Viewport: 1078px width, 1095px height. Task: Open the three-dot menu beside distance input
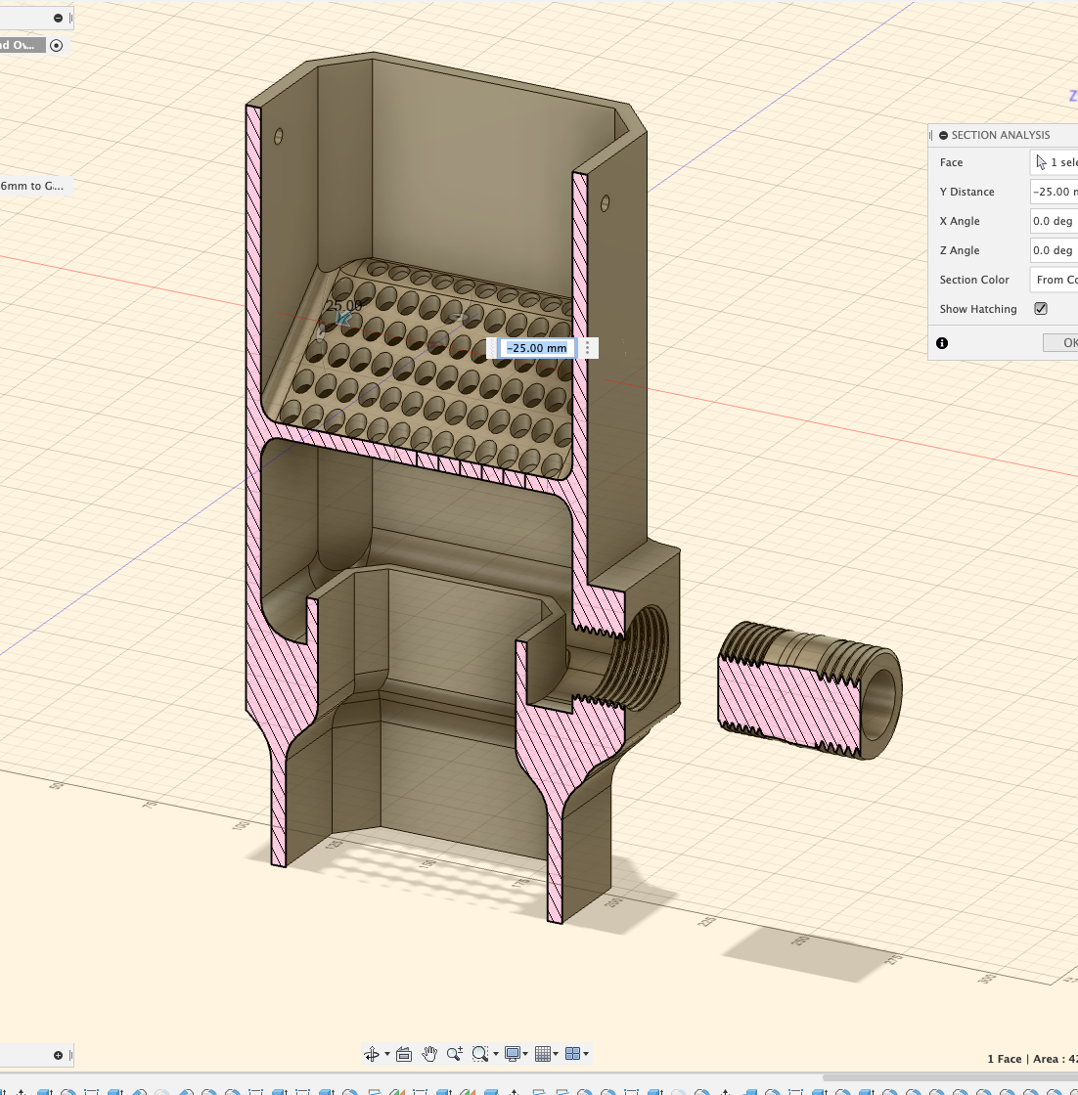point(588,348)
